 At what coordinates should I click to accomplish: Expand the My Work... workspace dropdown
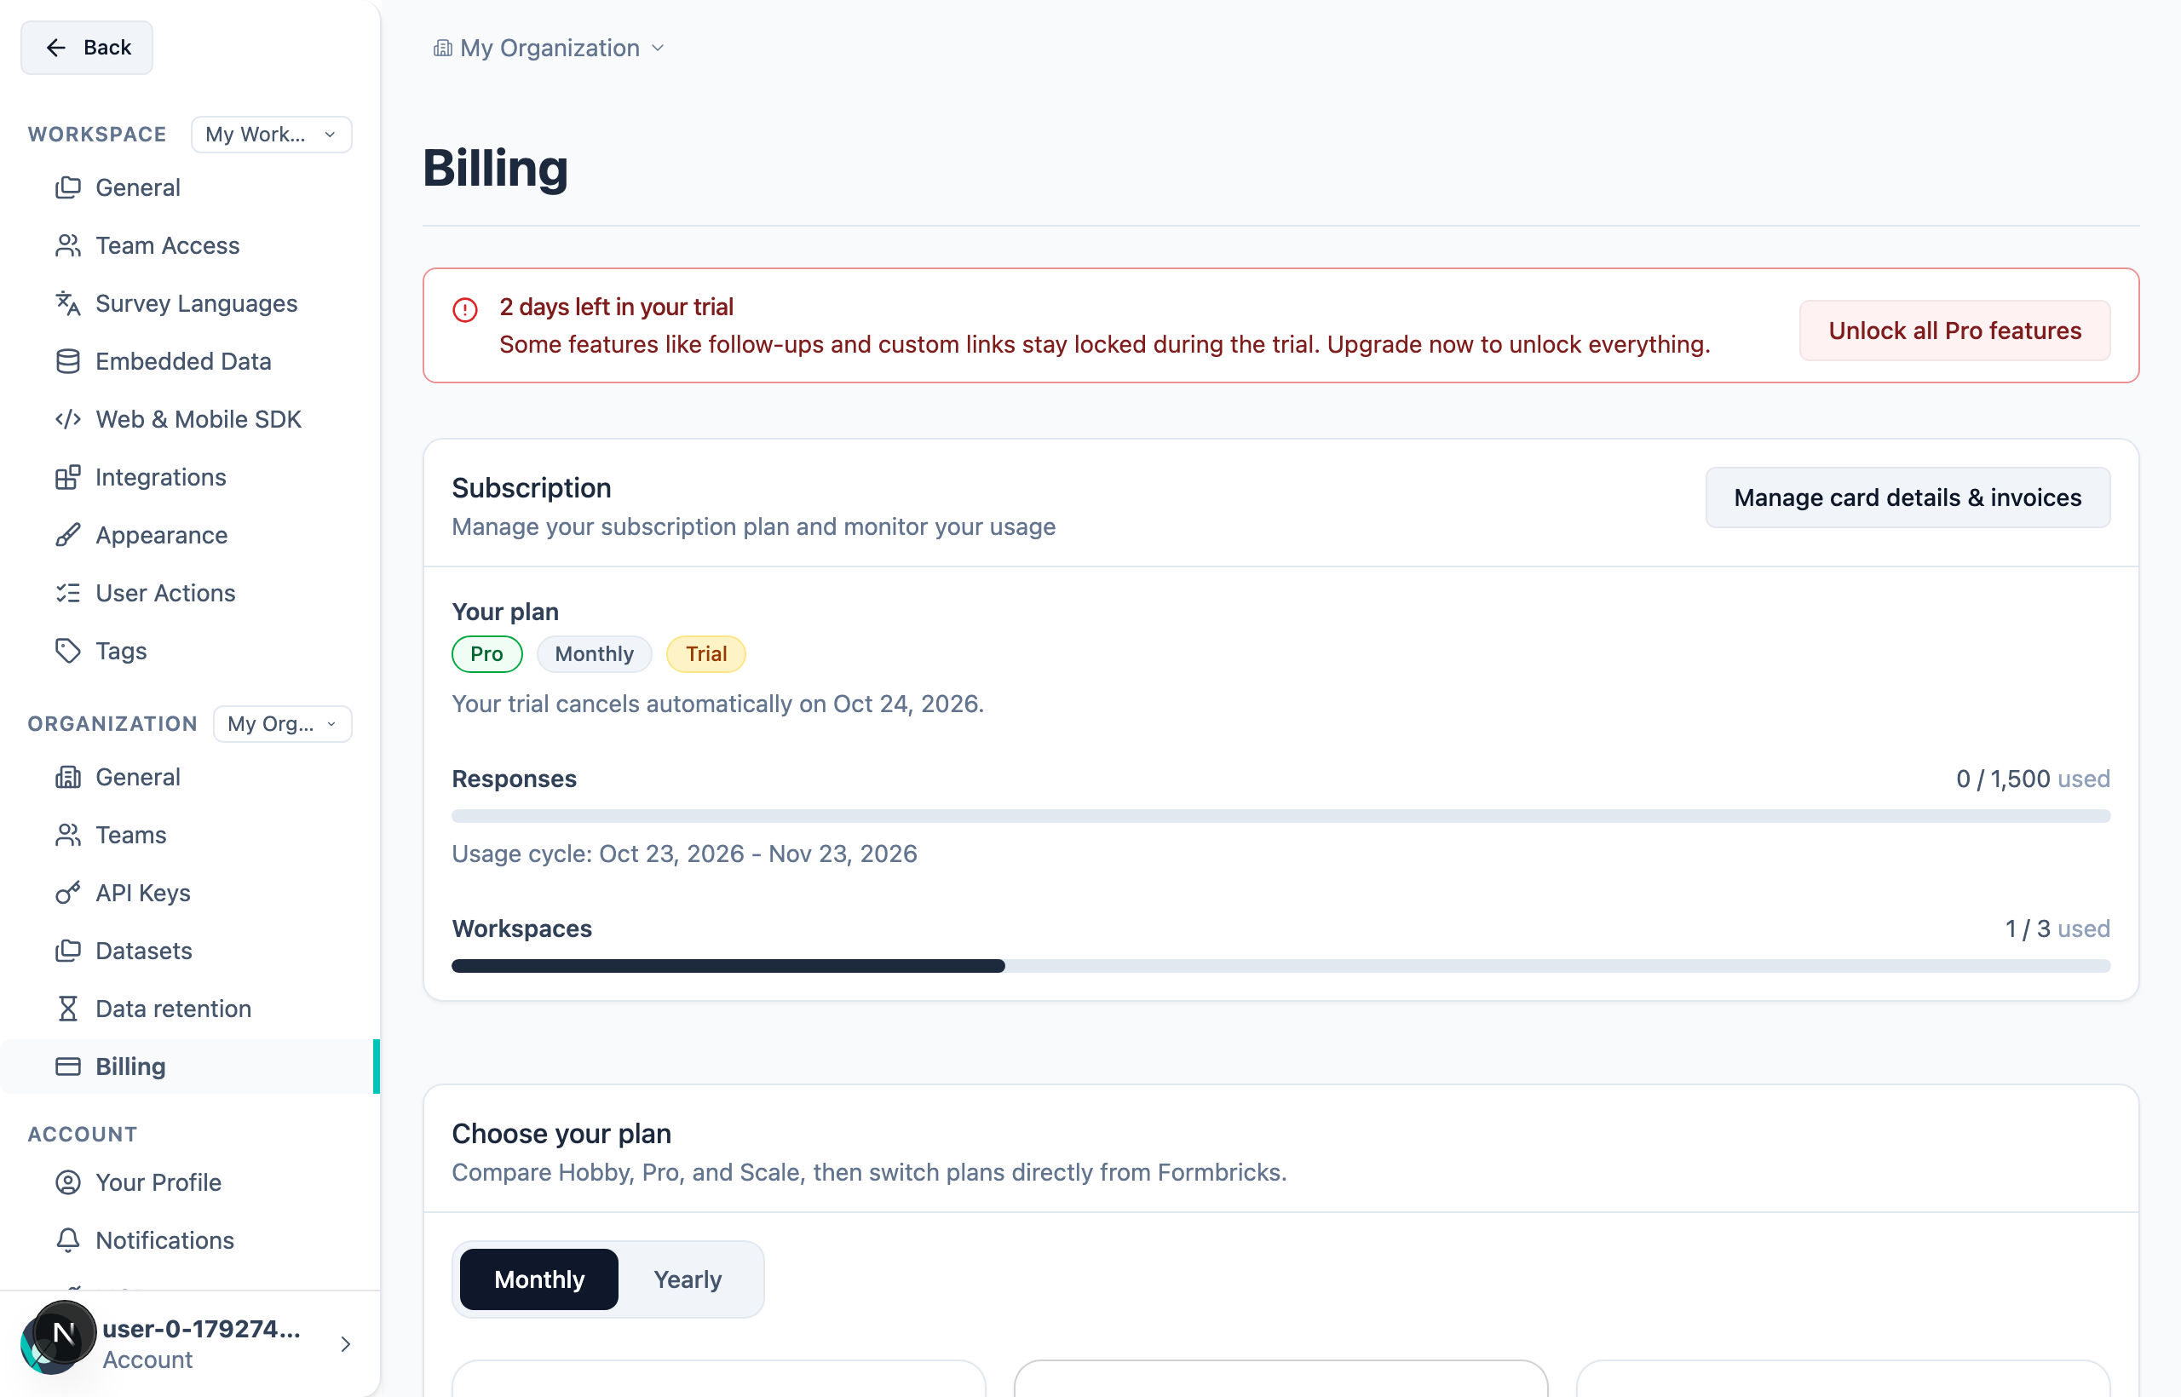(x=271, y=135)
